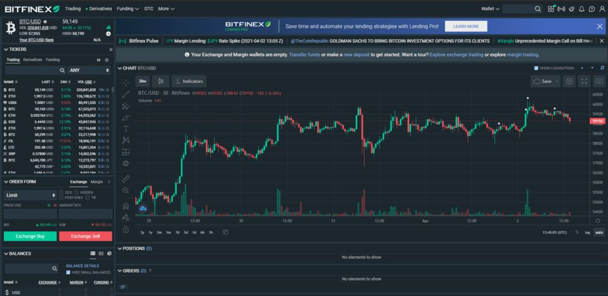The width and height of the screenshot is (608, 296).
Task: Follow the Transfer funds link
Action: click(x=305, y=55)
